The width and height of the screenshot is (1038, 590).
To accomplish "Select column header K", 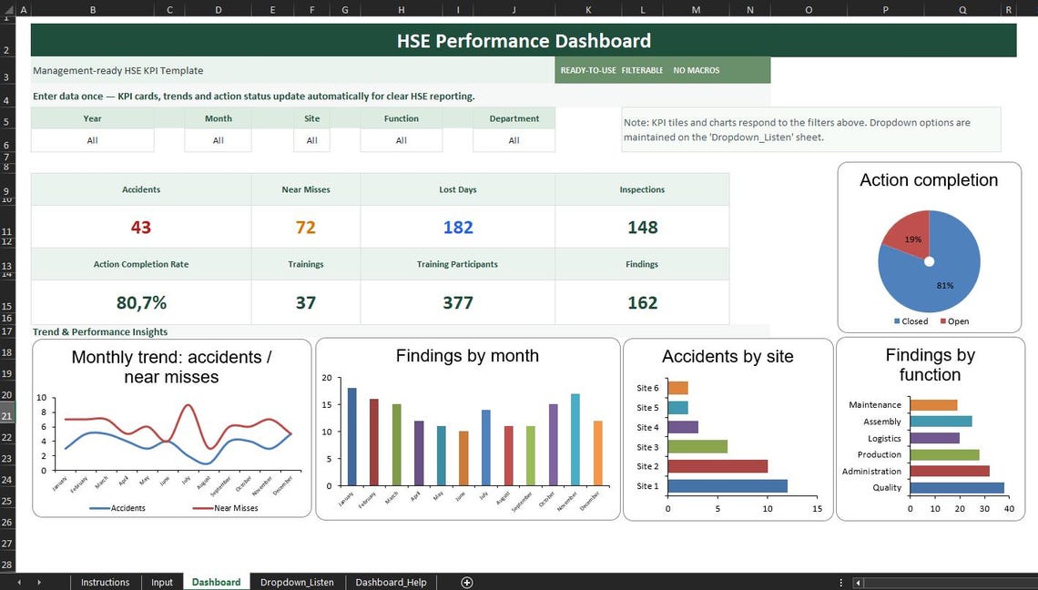I will pos(588,9).
